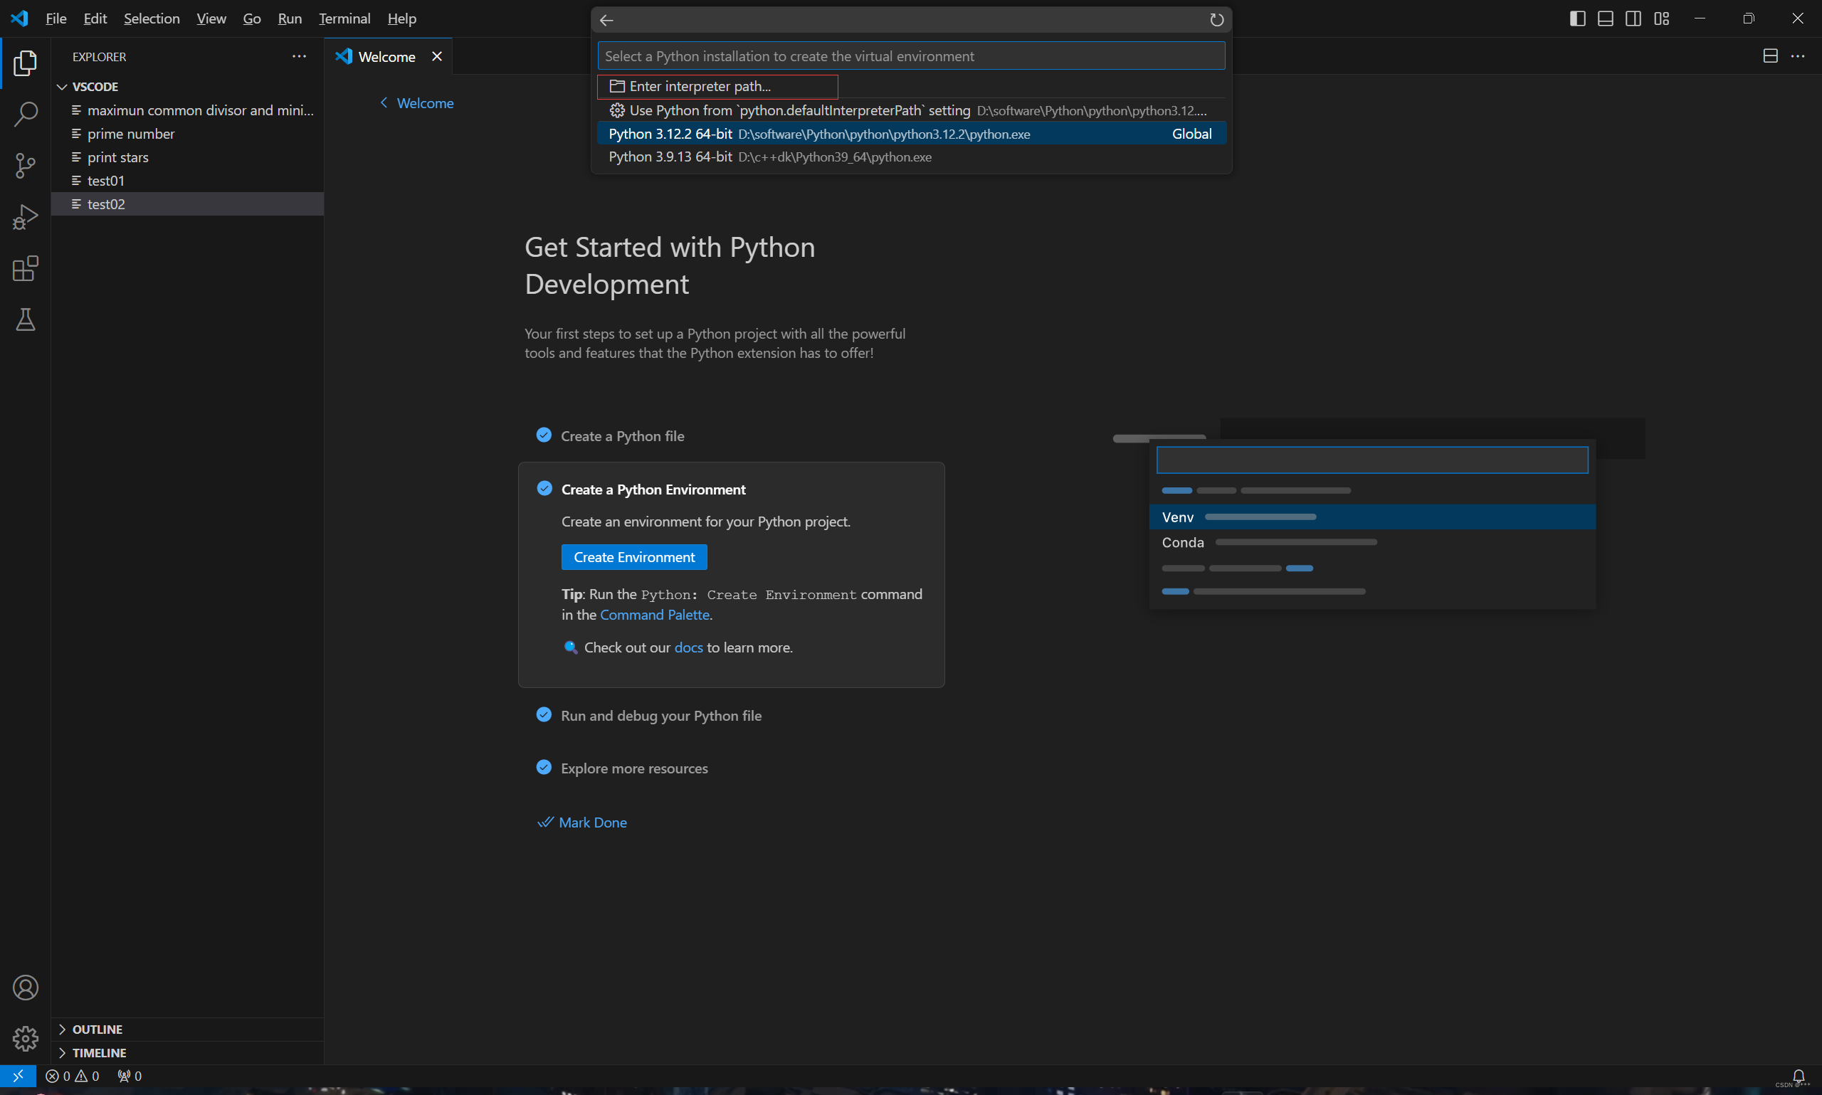This screenshot has height=1095, width=1822.
Task: Toggle the Create a Python file step checkmark
Action: [x=544, y=435]
